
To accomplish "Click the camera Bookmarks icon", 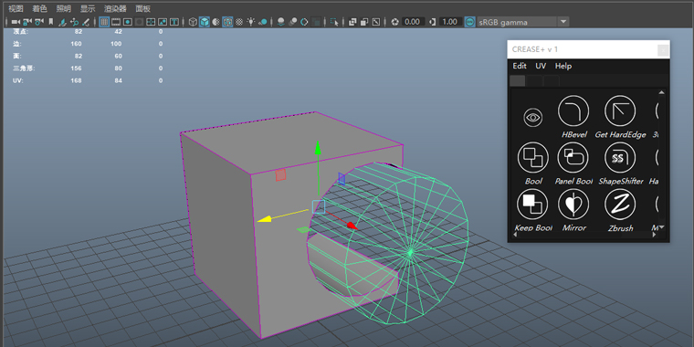I will (x=51, y=22).
